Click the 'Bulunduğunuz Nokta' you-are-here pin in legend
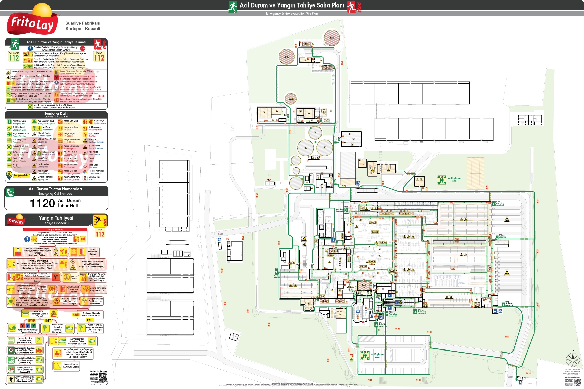Screen dimensions: 584x389 9,175
